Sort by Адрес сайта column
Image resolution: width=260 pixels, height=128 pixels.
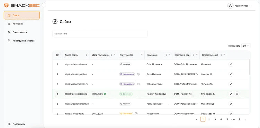86,55
